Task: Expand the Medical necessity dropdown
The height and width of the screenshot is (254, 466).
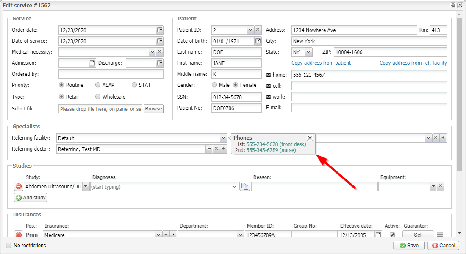Action: pyautogui.click(x=152, y=52)
